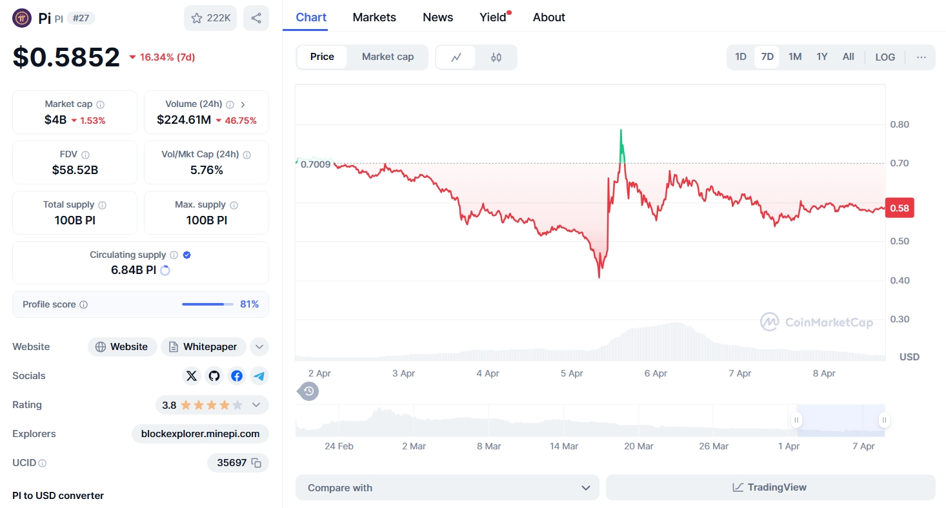
Task: Grab the left range selector handle
Action: pos(796,420)
